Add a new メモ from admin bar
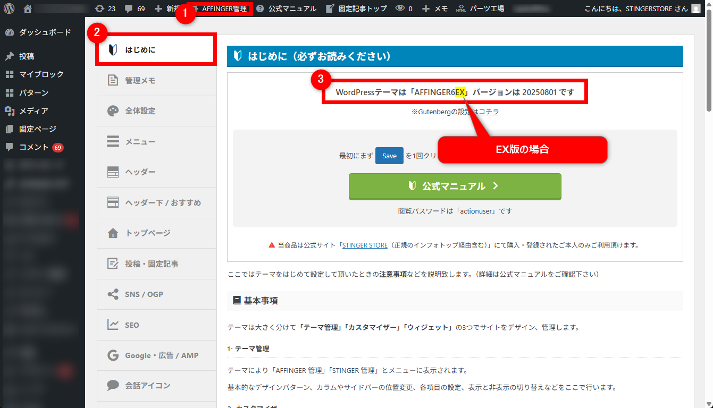Viewport: 713px width, 408px height. pyautogui.click(x=435, y=8)
